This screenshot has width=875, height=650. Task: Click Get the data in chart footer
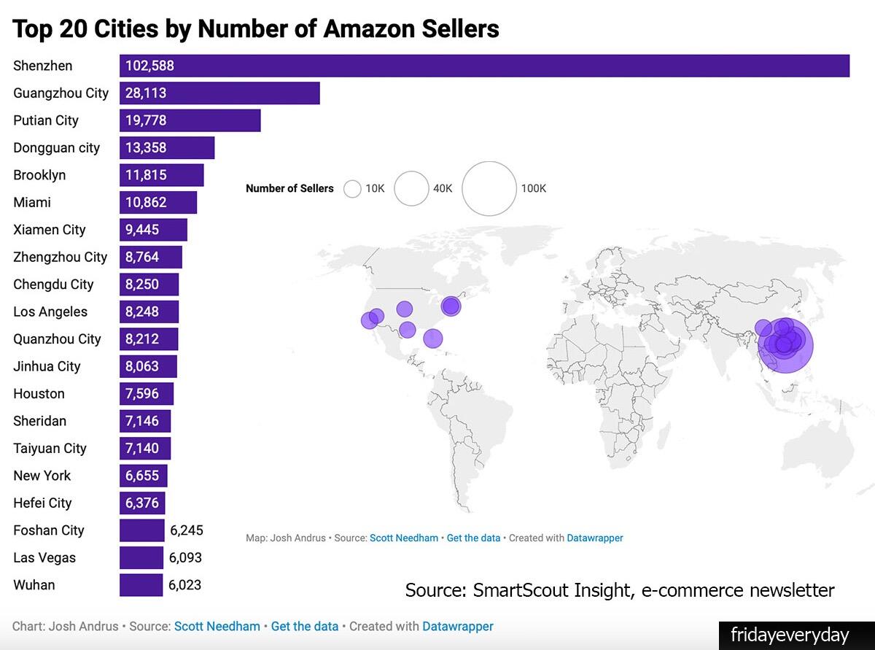click(x=305, y=627)
